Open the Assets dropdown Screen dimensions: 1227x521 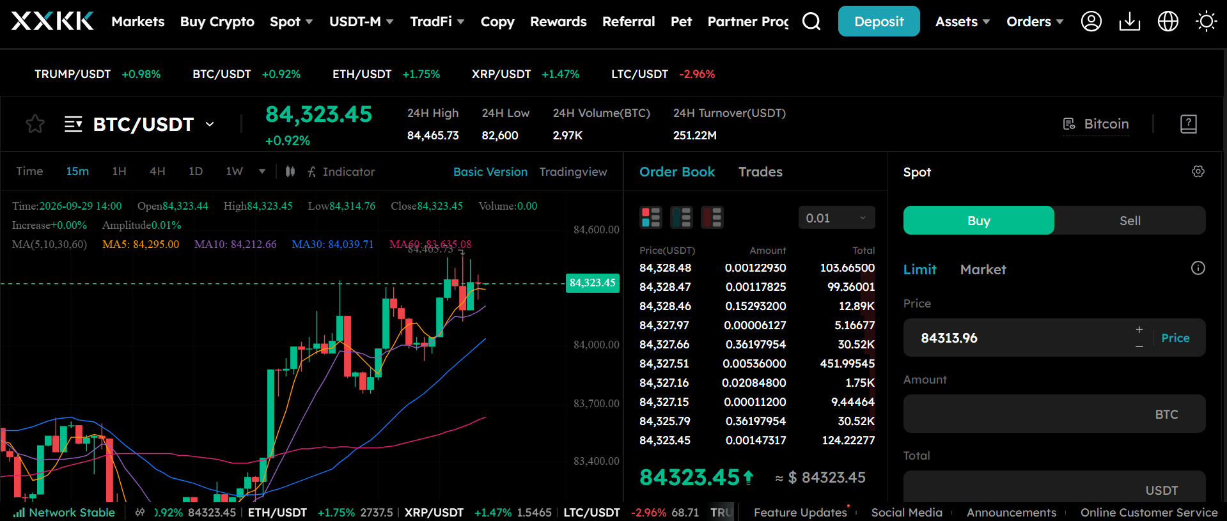coord(963,22)
